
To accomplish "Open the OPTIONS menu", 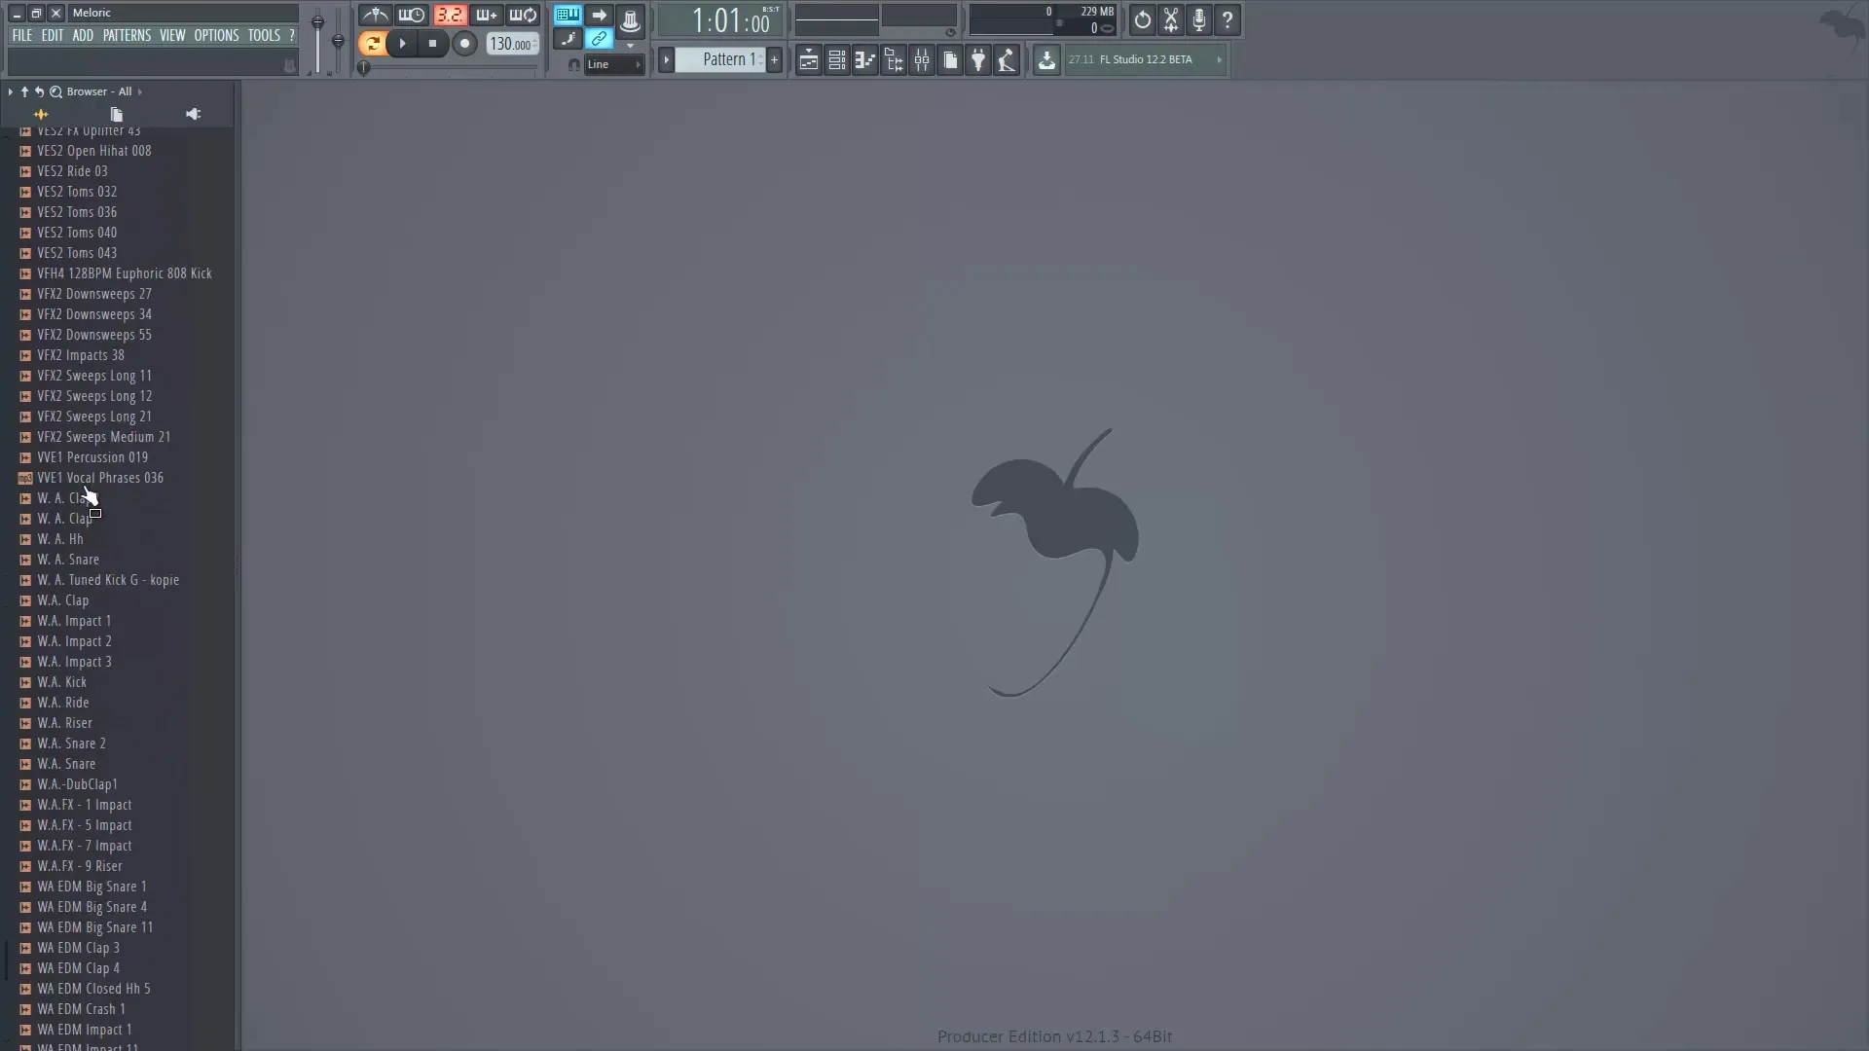I will point(216,35).
